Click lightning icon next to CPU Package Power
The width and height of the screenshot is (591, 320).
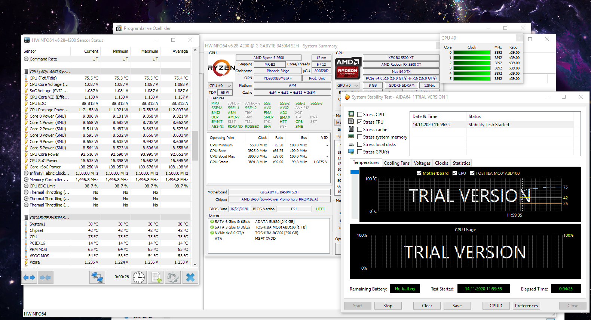click(x=26, y=110)
